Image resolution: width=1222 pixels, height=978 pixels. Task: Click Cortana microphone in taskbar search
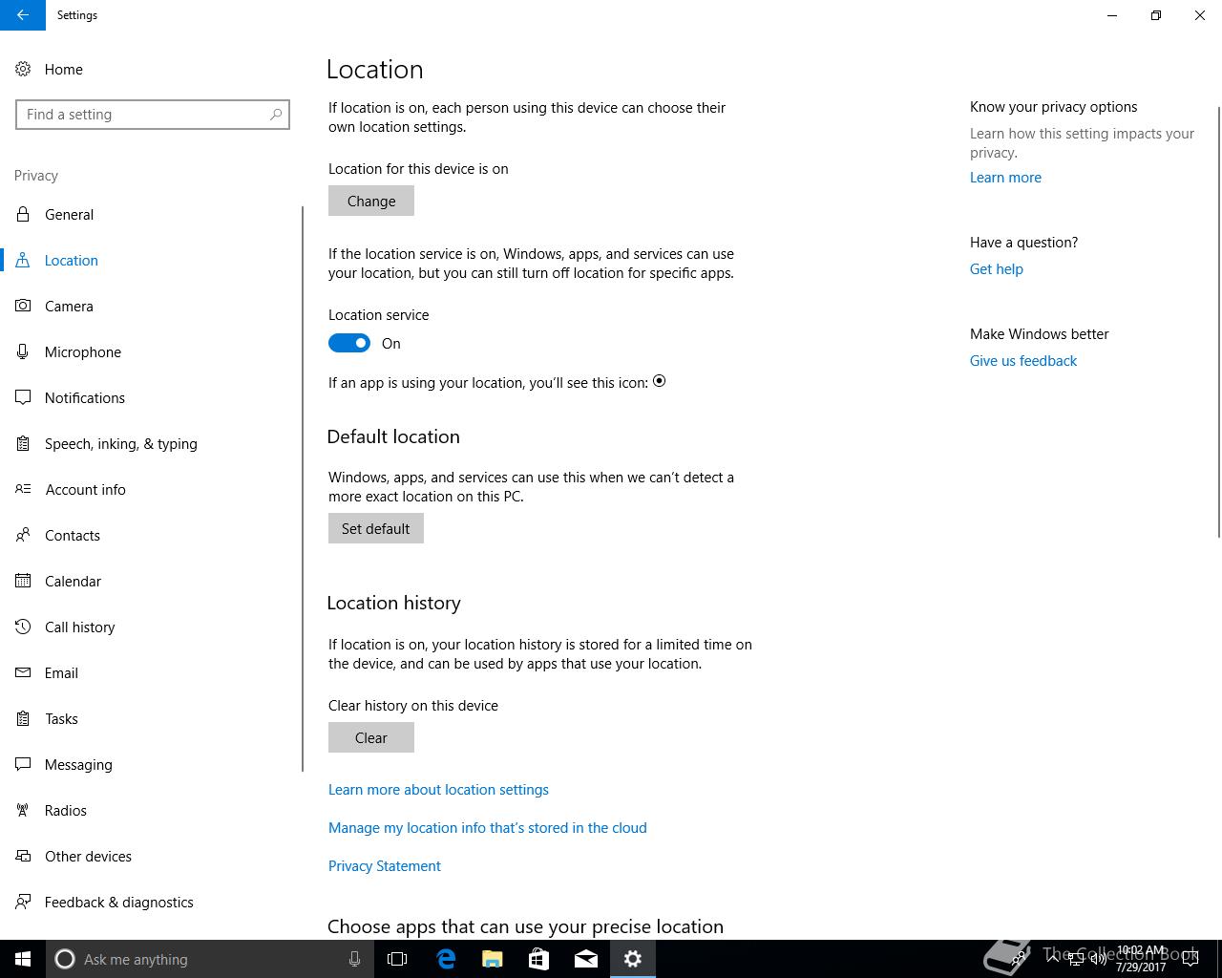click(x=354, y=959)
